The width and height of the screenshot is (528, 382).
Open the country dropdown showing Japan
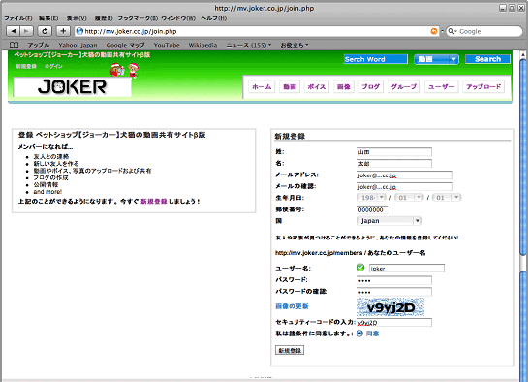[x=388, y=221]
